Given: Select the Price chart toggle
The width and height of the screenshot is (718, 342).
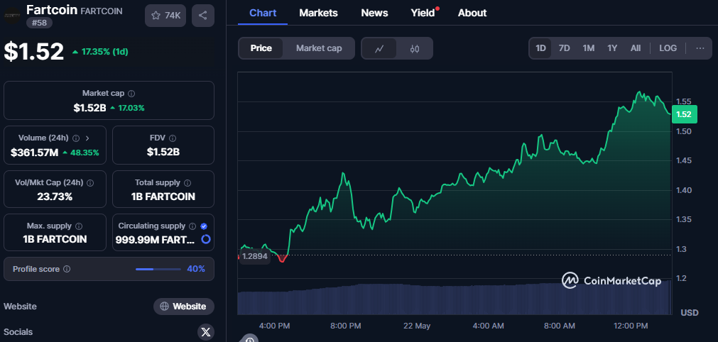Looking at the screenshot, I should 261,48.
